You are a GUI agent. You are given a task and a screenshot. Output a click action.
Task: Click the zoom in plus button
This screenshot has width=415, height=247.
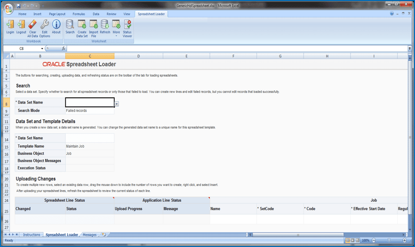click(405, 240)
